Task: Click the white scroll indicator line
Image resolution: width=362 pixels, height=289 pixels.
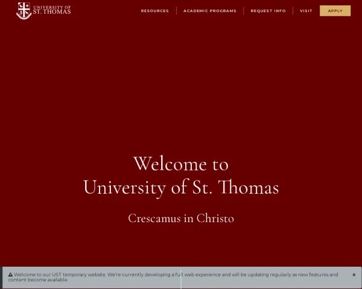Action: click(180, 280)
